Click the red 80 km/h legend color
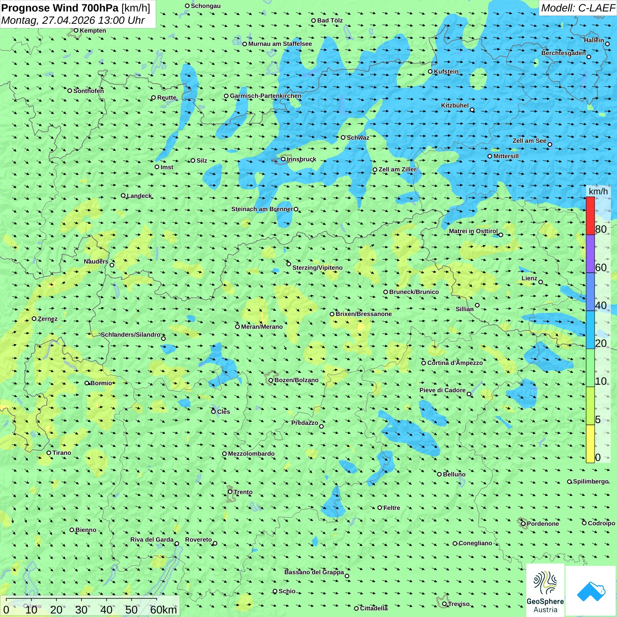This screenshot has height=617, width=617. click(x=590, y=216)
